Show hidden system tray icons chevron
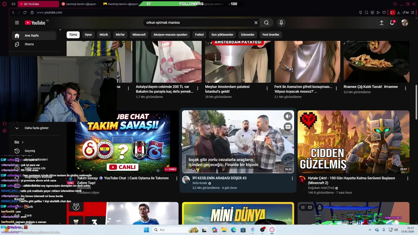This screenshot has height=235, width=418. coord(370,230)
